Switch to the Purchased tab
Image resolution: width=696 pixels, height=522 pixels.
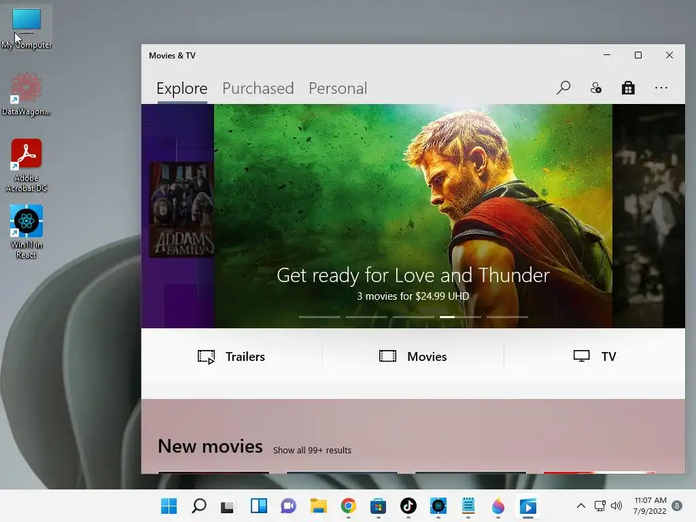[x=258, y=88]
